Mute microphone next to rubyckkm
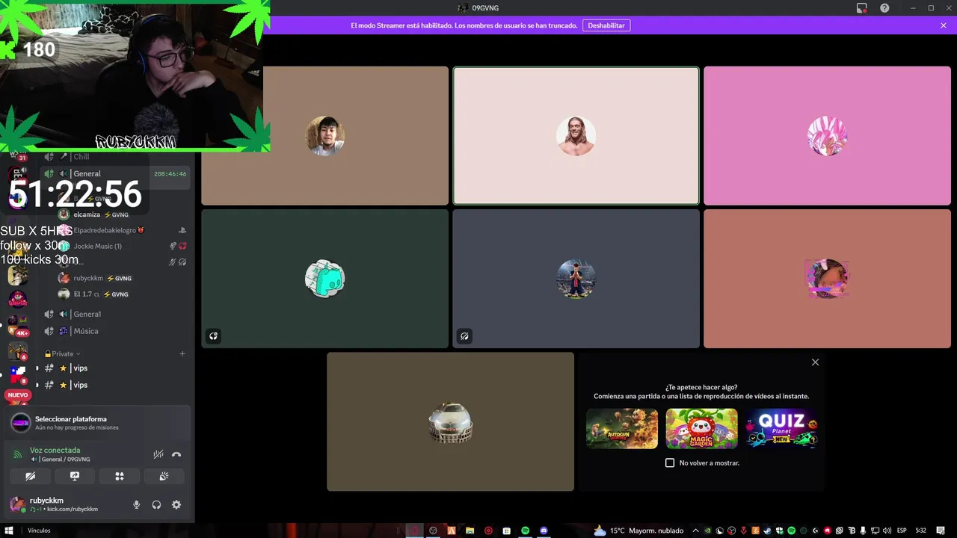Image resolution: width=957 pixels, height=538 pixels. point(136,504)
